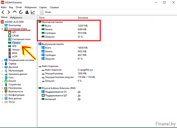Open the Сервис menu
This screenshot has width=177, height=128.
(x=43, y=7)
